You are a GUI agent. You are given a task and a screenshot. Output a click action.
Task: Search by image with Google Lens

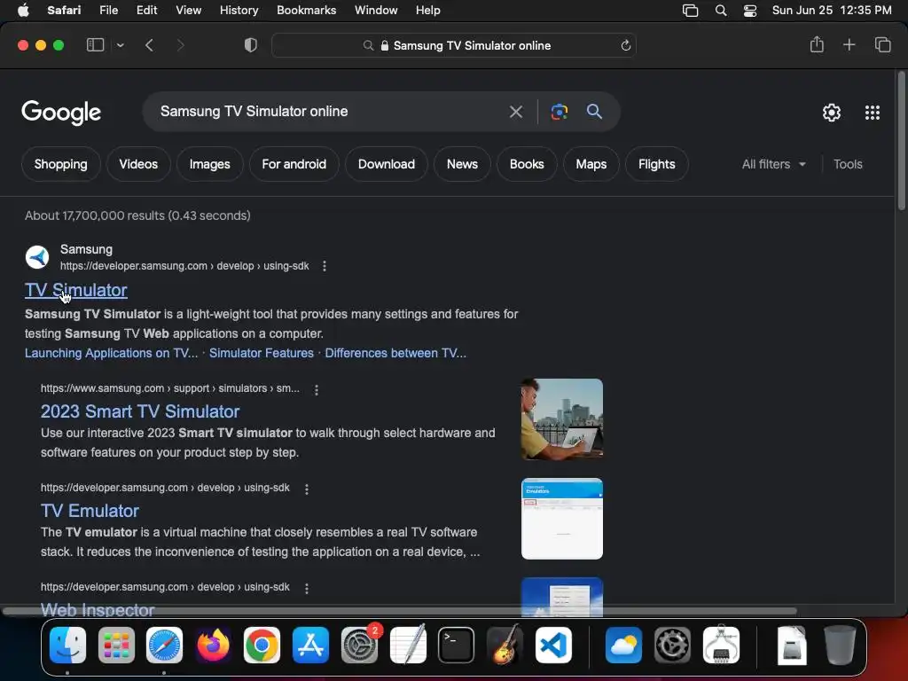click(559, 112)
